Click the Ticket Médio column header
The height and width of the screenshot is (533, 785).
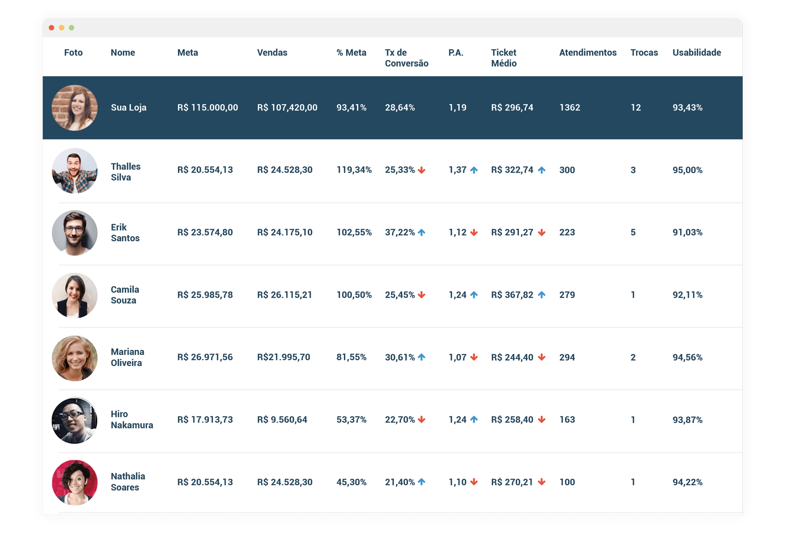click(503, 58)
